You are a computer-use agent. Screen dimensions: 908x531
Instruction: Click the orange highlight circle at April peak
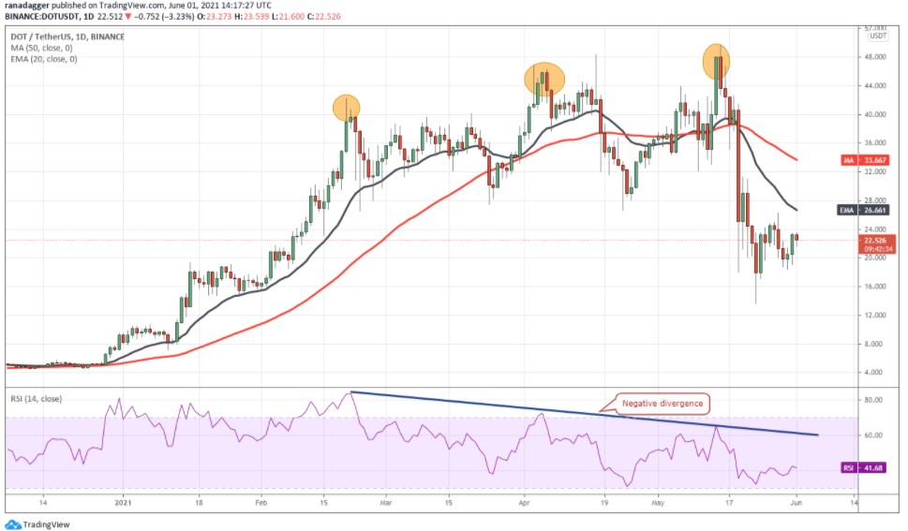pyautogui.click(x=544, y=79)
